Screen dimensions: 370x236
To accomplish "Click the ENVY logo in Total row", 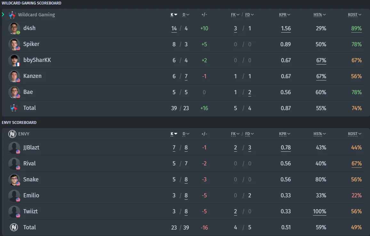I will click(14, 227).
